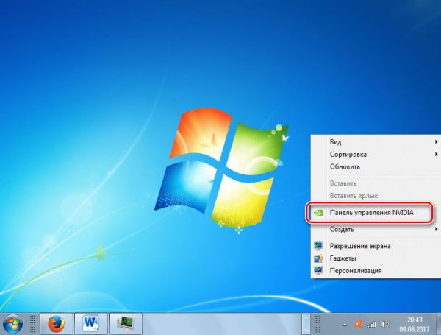Expand the Сортировка submenu
The width and height of the screenshot is (441, 335).
(x=376, y=154)
